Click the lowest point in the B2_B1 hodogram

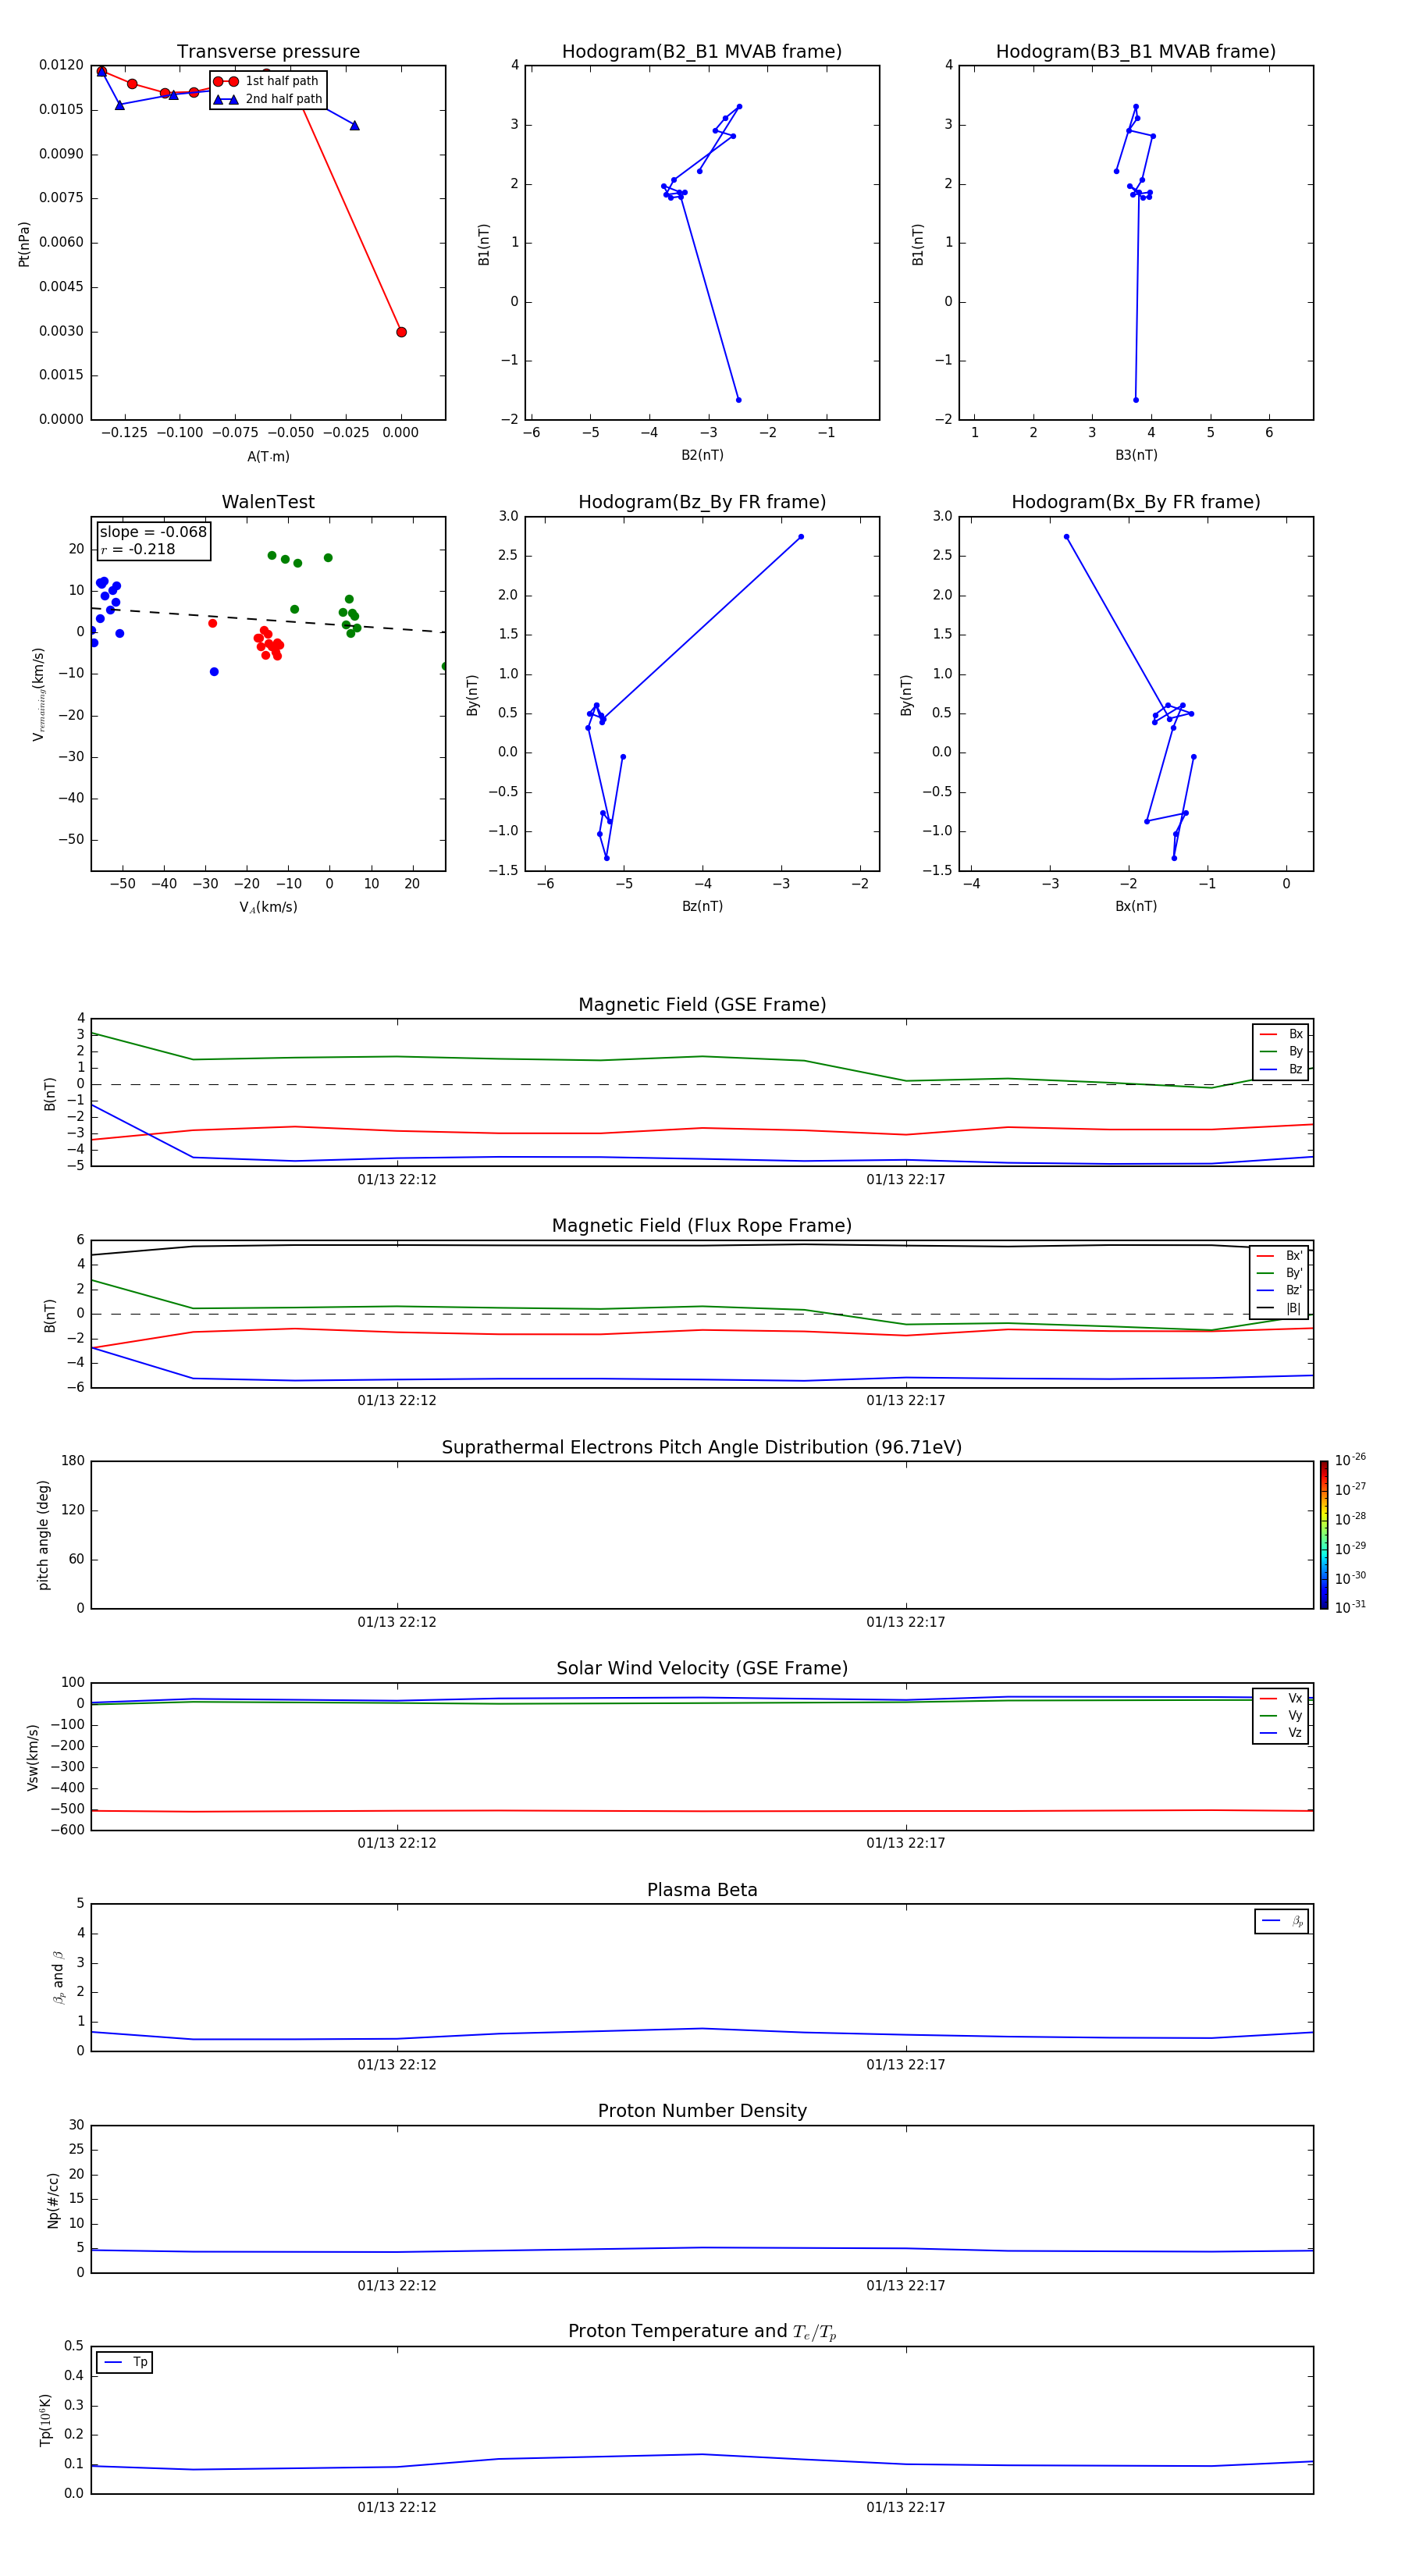pyautogui.click(x=738, y=400)
